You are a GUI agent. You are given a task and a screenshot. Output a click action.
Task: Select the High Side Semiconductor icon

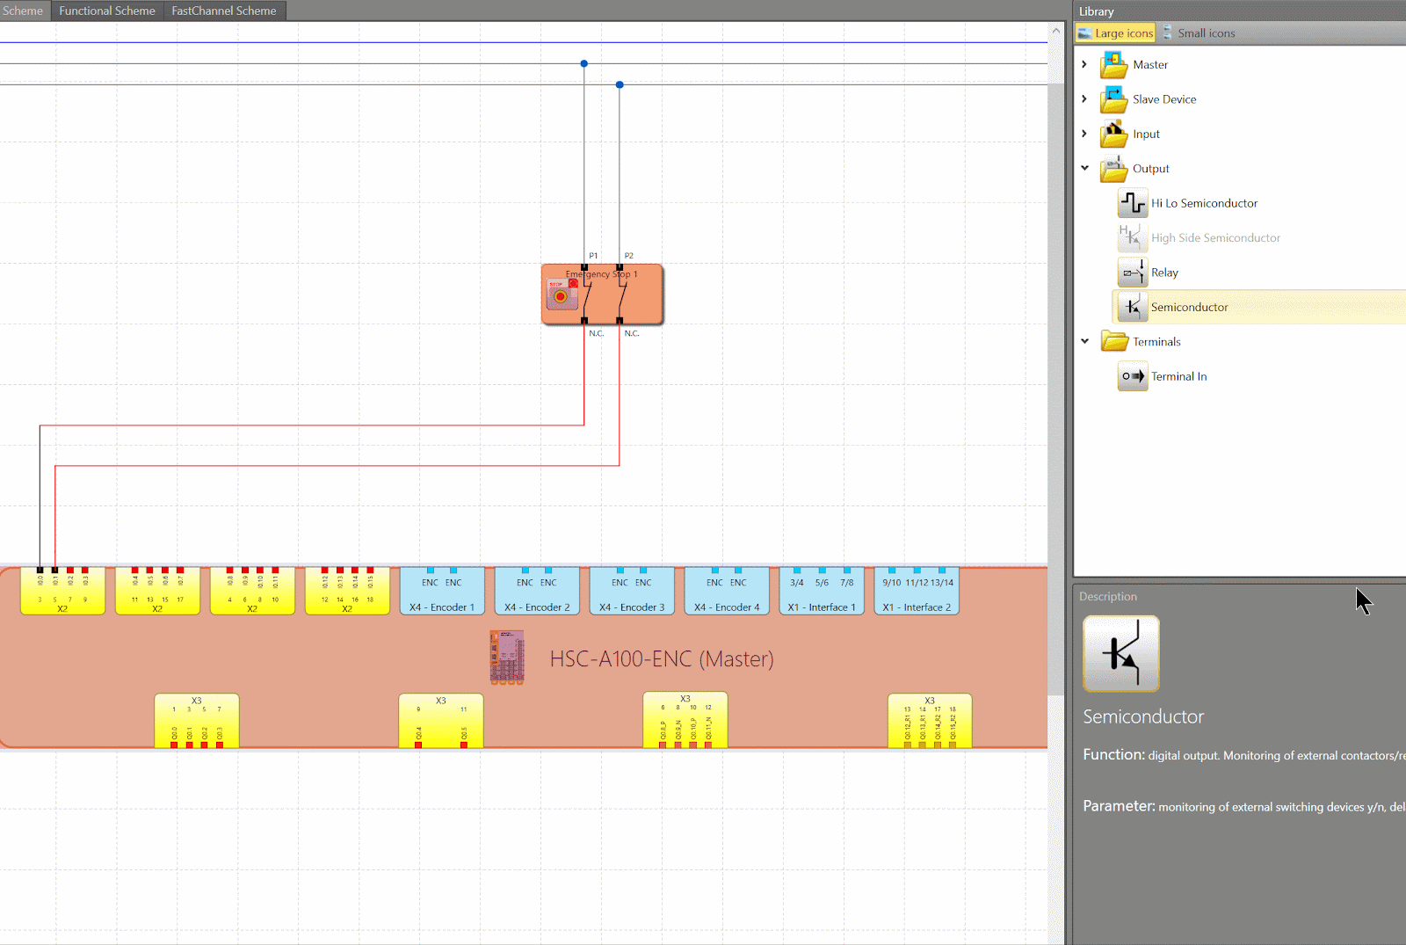1132,237
